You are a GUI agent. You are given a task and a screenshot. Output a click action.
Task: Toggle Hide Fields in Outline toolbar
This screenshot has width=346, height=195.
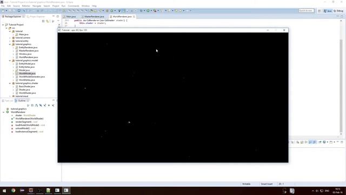pos(41,106)
